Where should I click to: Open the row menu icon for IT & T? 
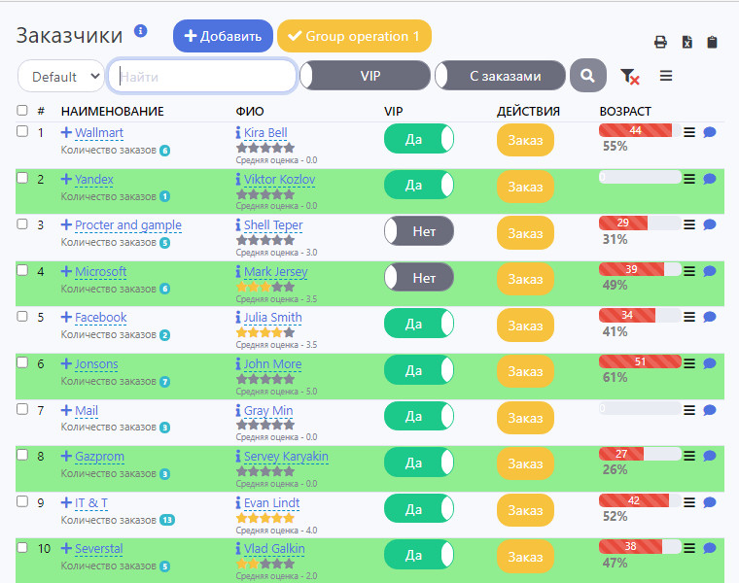pos(689,502)
